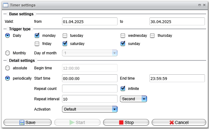Click the End time input field

177,78
